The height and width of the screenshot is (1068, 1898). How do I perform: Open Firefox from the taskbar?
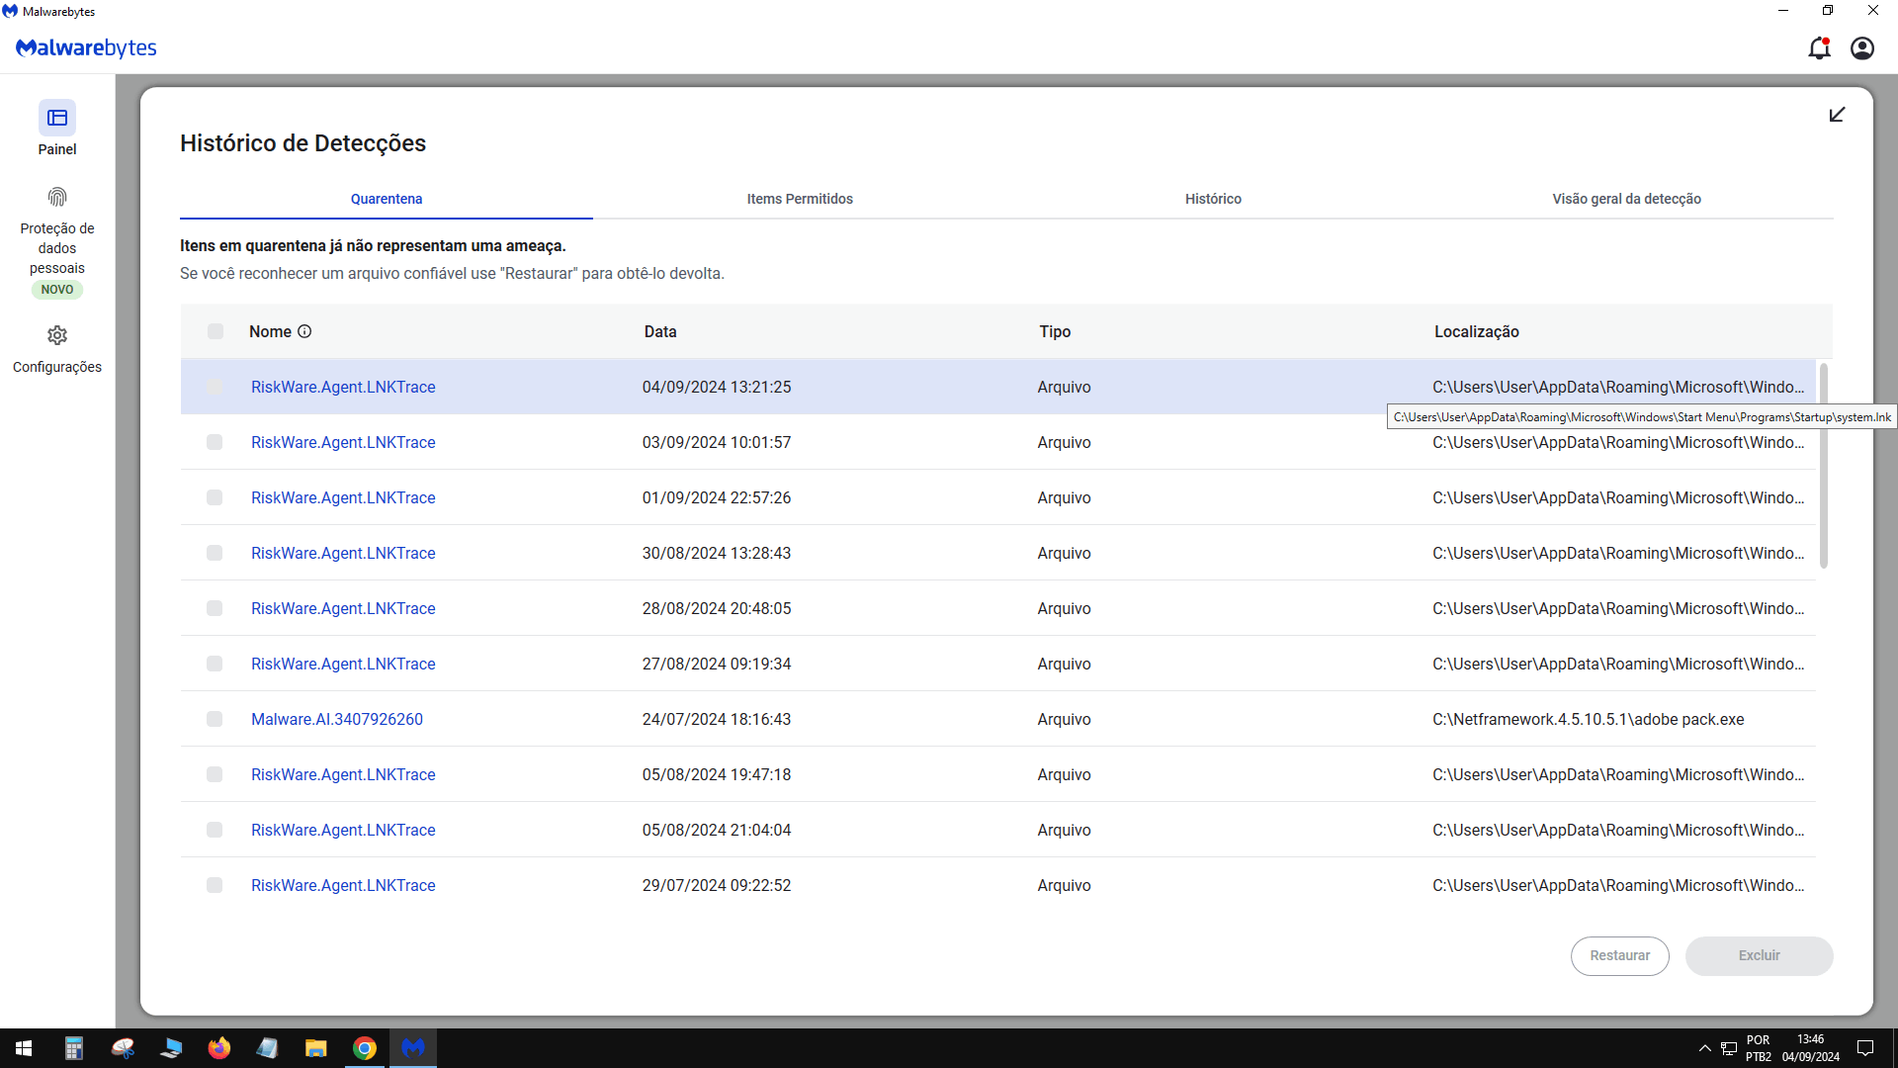click(219, 1047)
